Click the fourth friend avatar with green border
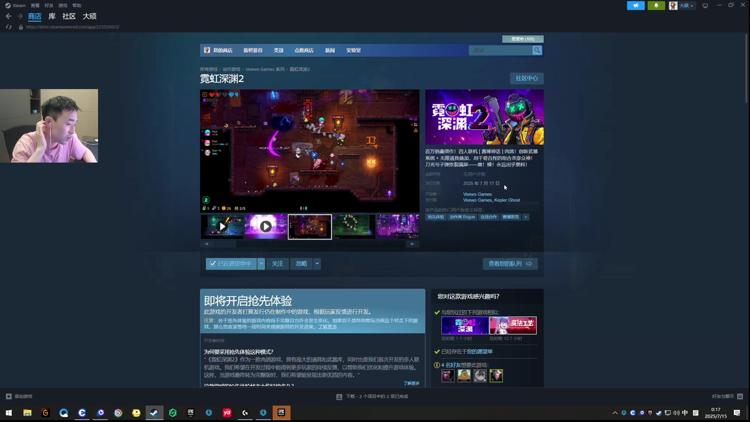 (x=496, y=376)
